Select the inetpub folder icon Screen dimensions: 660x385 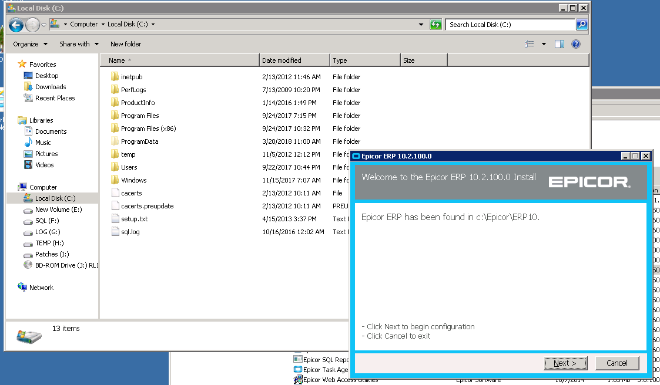pos(115,76)
